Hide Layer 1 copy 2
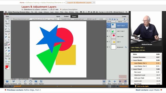The image size is (166, 93). (x=107, y=31)
